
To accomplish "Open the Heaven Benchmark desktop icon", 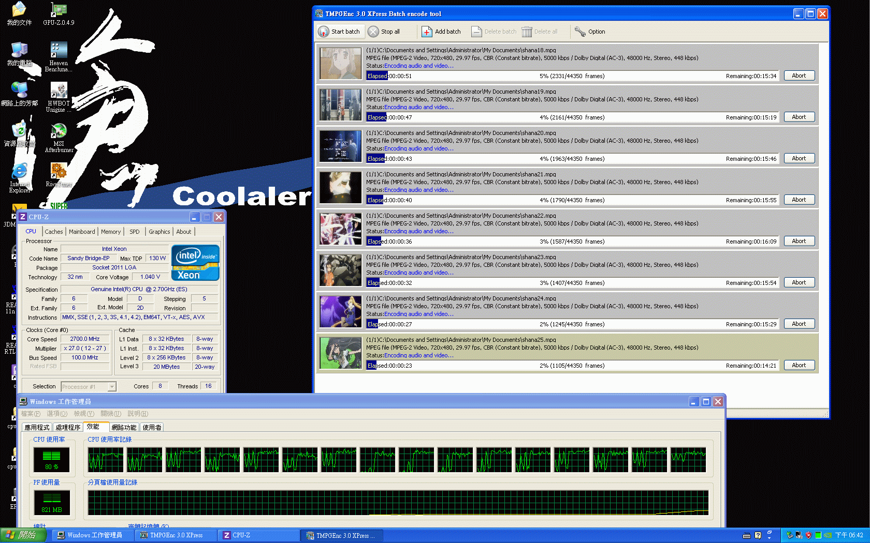I will pos(59,52).
